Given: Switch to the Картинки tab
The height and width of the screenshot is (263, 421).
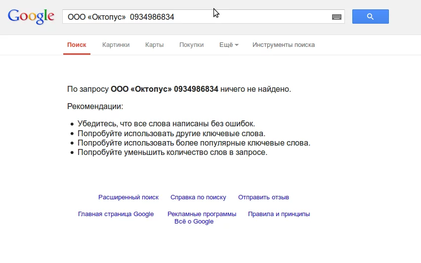Looking at the screenshot, I should click(116, 45).
